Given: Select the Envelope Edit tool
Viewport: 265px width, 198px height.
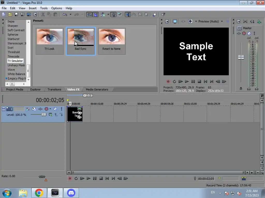Looking at the screenshot, I should pyautogui.click(x=134, y=15).
